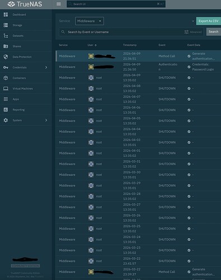Click the TrueNAS logo

pos(25,4)
